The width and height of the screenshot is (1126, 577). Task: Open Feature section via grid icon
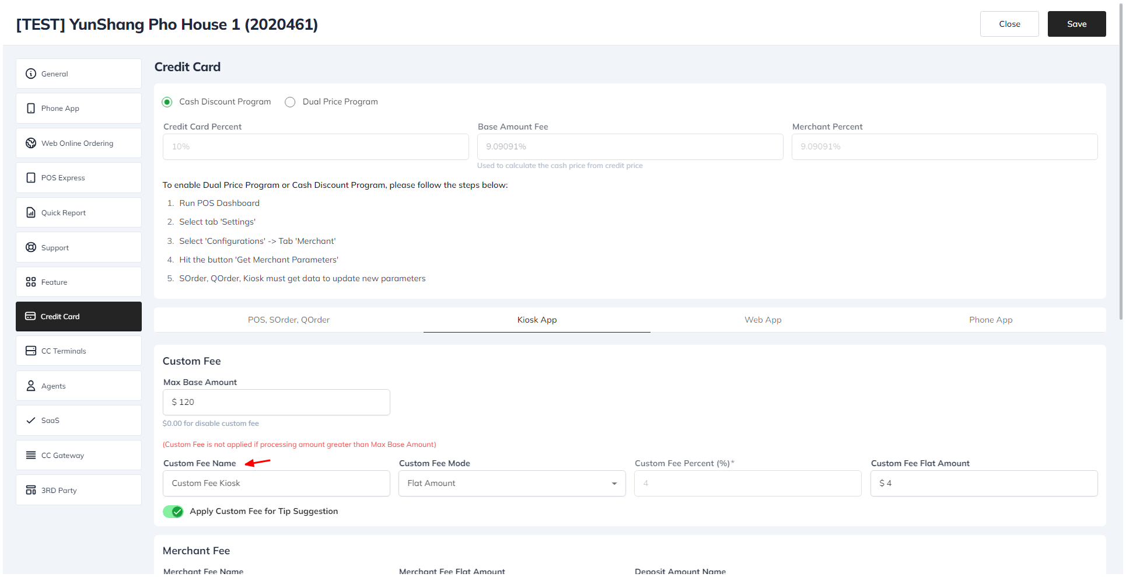31,282
